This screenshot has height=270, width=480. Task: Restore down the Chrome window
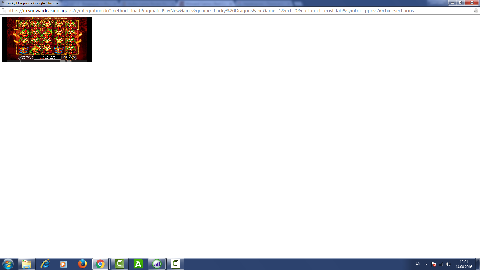[x=460, y=3]
